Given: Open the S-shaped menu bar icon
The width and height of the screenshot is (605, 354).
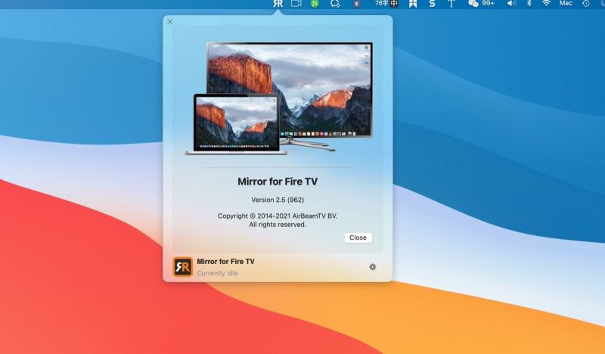Looking at the screenshot, I should [x=432, y=4].
